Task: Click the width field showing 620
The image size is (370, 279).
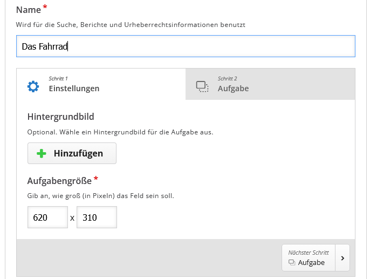Action: 47,217
